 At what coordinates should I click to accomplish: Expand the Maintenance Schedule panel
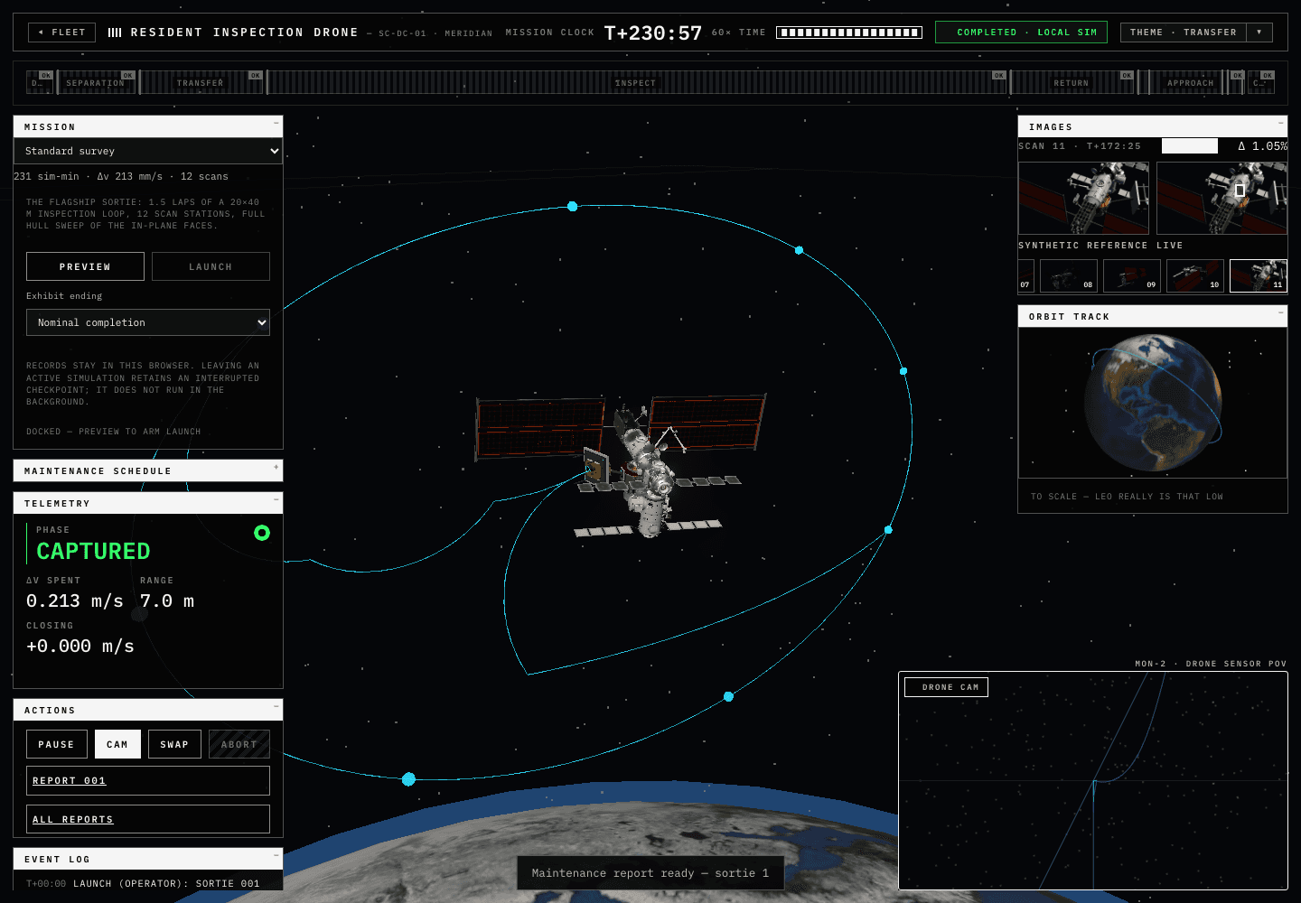(x=276, y=467)
